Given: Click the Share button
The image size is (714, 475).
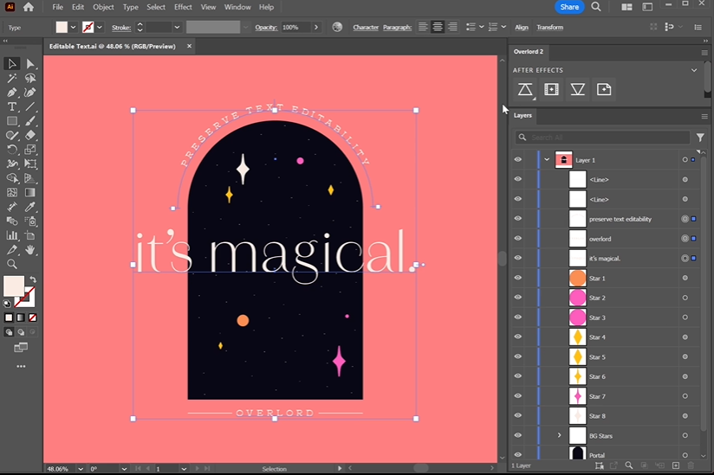Looking at the screenshot, I should pos(569,7).
